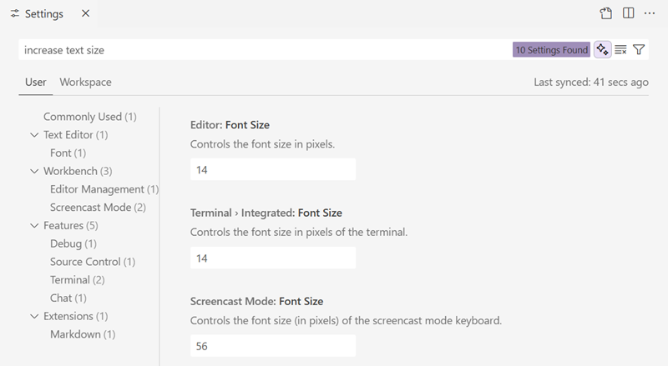Collapse the Features tree section

(x=34, y=226)
